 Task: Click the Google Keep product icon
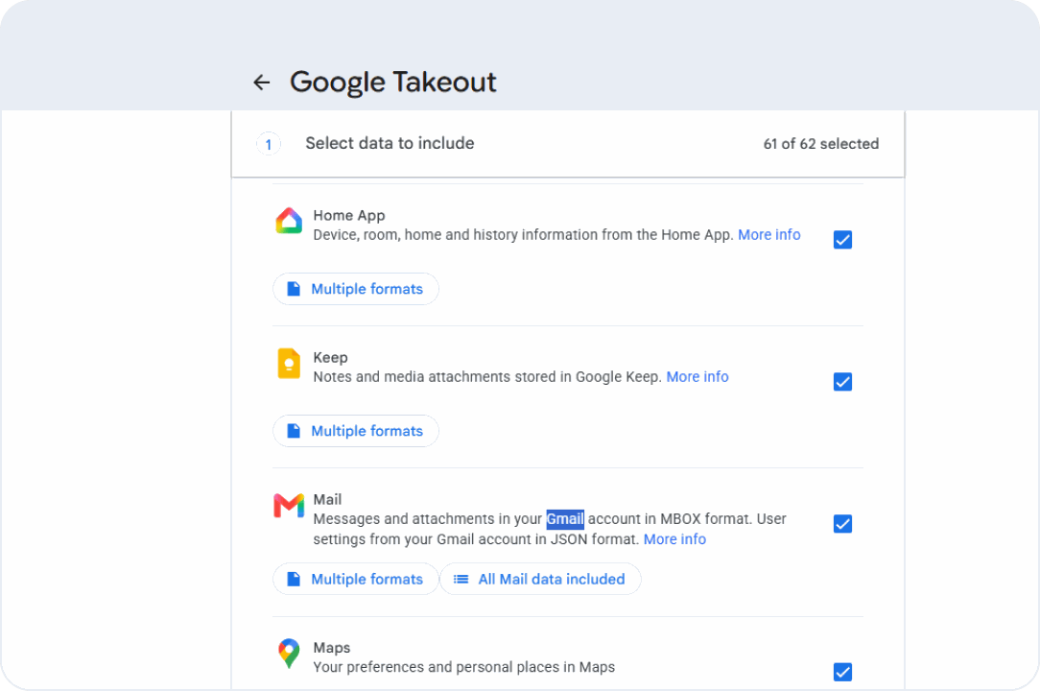point(289,363)
